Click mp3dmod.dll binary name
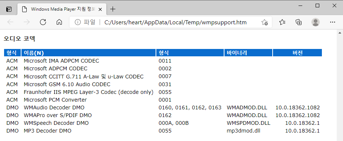This screenshot has width=343, height=141. coord(243,131)
